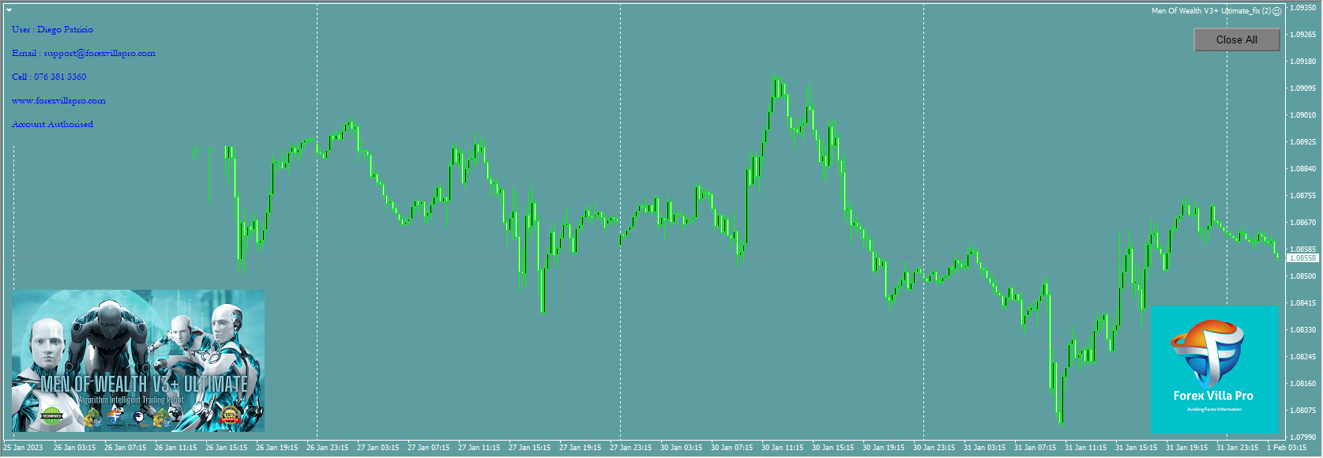Click the 26 Jan 11:15 time axis label
The height and width of the screenshot is (458, 1323).
[175, 448]
